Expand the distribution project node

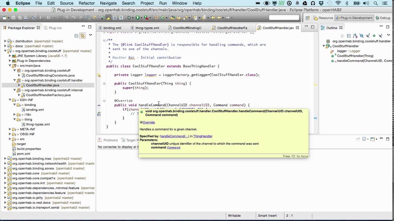click(5, 41)
